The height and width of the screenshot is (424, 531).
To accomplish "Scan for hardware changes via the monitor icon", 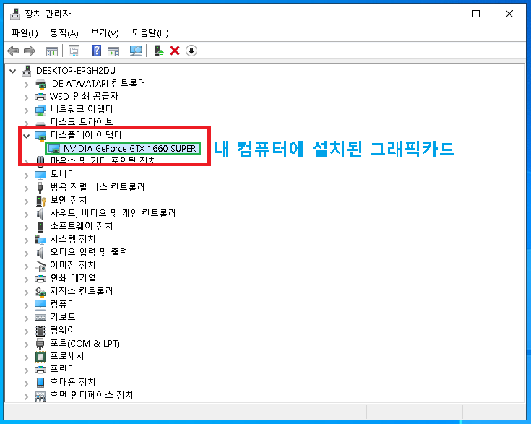I will click(x=136, y=51).
